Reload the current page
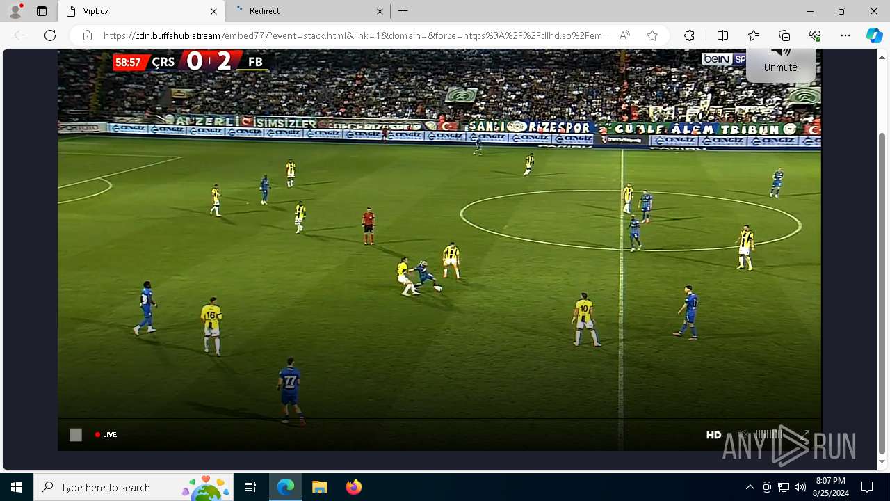 click(x=50, y=35)
